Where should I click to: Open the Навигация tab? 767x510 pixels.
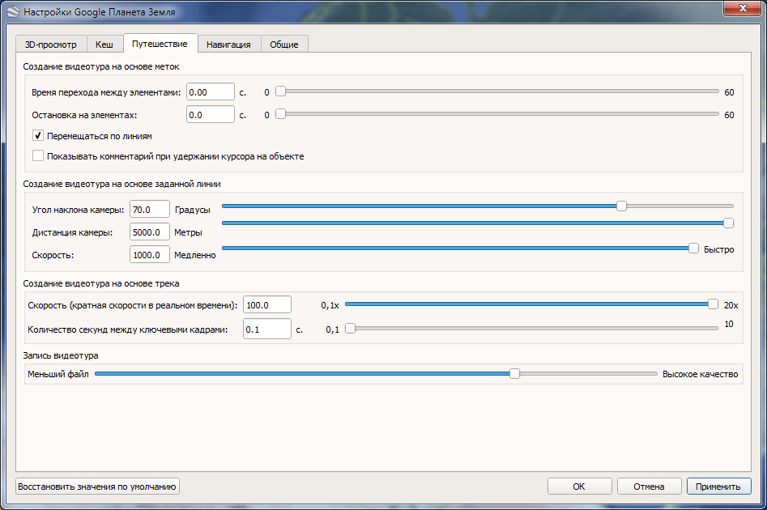click(x=228, y=44)
